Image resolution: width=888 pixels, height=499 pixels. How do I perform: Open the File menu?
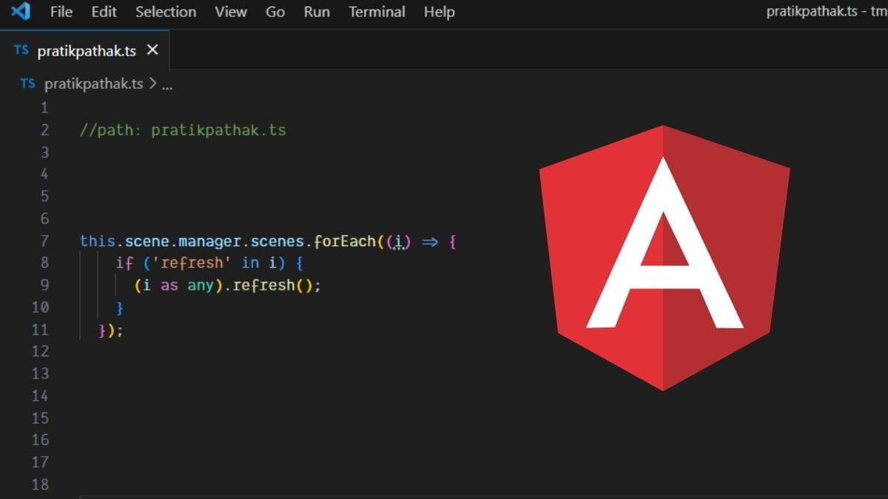61,12
